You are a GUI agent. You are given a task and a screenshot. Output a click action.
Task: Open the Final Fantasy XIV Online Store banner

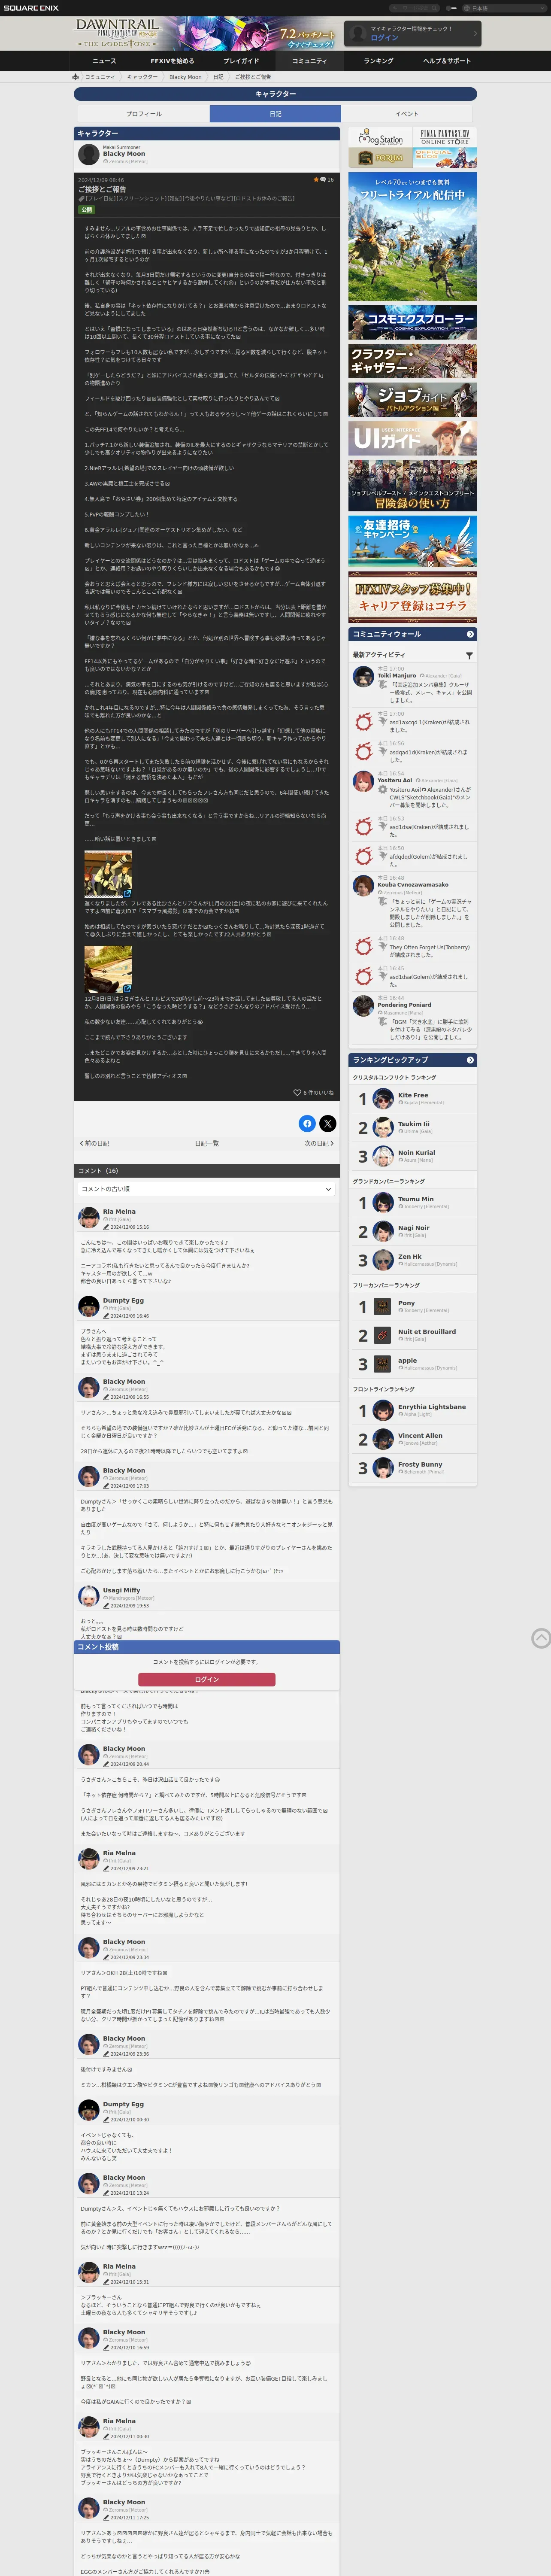pyautogui.click(x=445, y=137)
